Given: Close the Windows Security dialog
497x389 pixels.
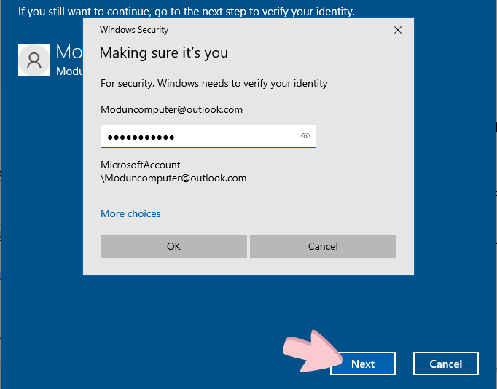Looking at the screenshot, I should tap(397, 30).
